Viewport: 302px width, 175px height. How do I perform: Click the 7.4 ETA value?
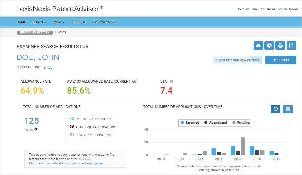pyautogui.click(x=167, y=91)
